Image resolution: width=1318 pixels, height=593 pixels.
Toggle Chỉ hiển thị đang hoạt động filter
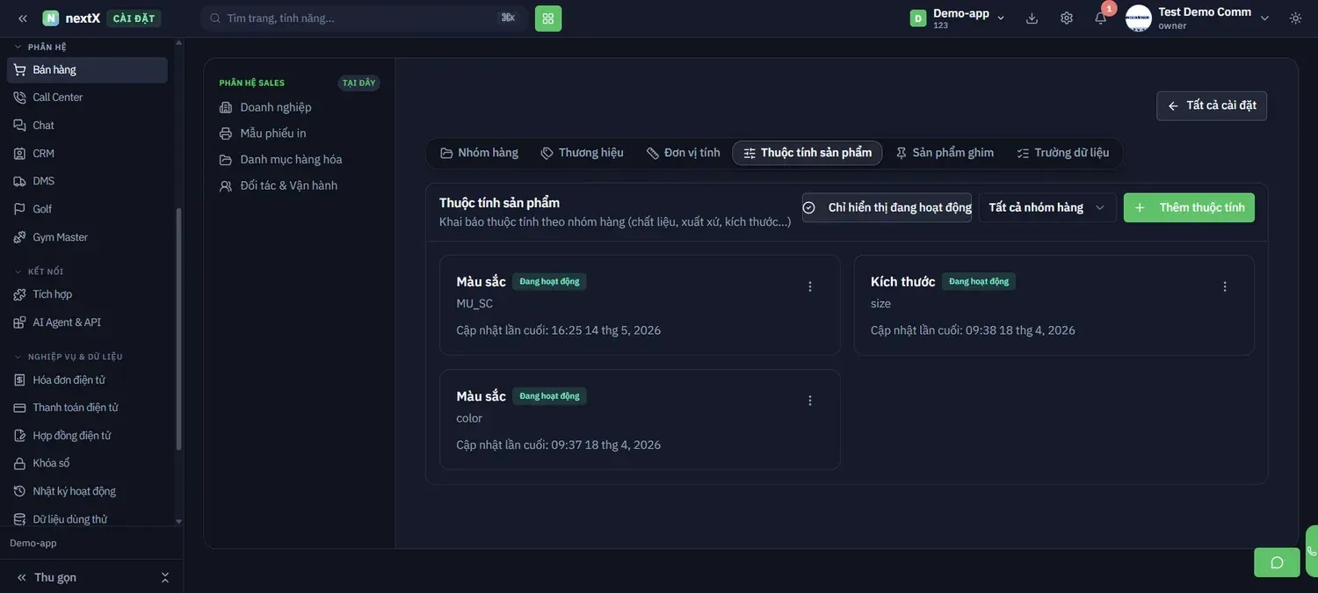tap(887, 207)
